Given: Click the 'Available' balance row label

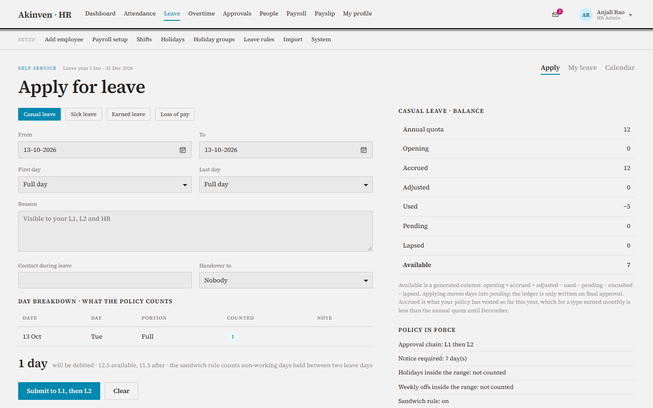Looking at the screenshot, I should coord(417,265).
